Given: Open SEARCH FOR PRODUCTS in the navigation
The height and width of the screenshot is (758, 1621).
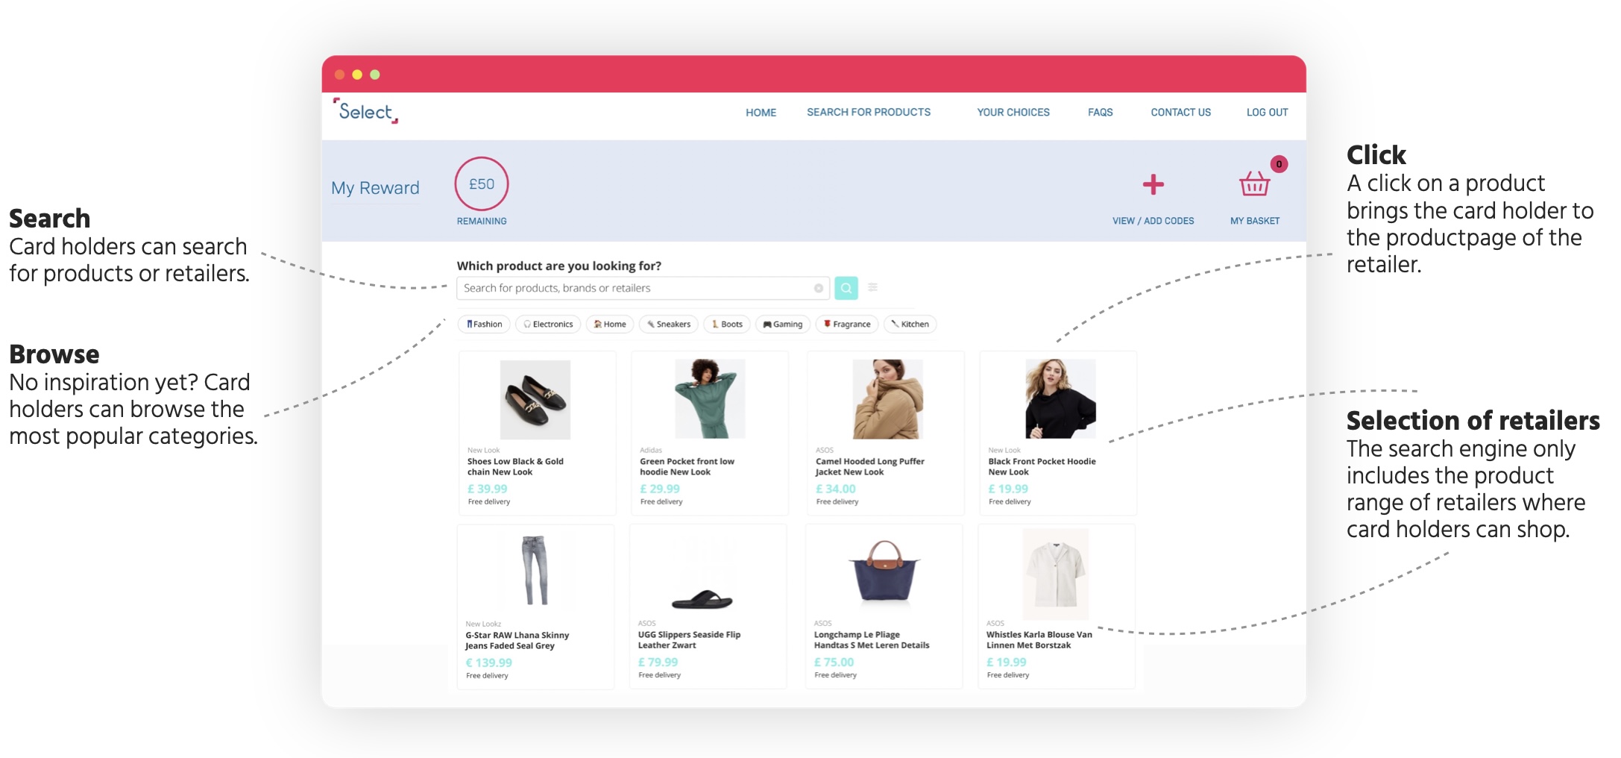Looking at the screenshot, I should (x=869, y=112).
